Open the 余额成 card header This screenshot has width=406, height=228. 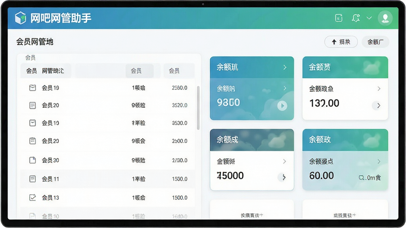click(252, 140)
